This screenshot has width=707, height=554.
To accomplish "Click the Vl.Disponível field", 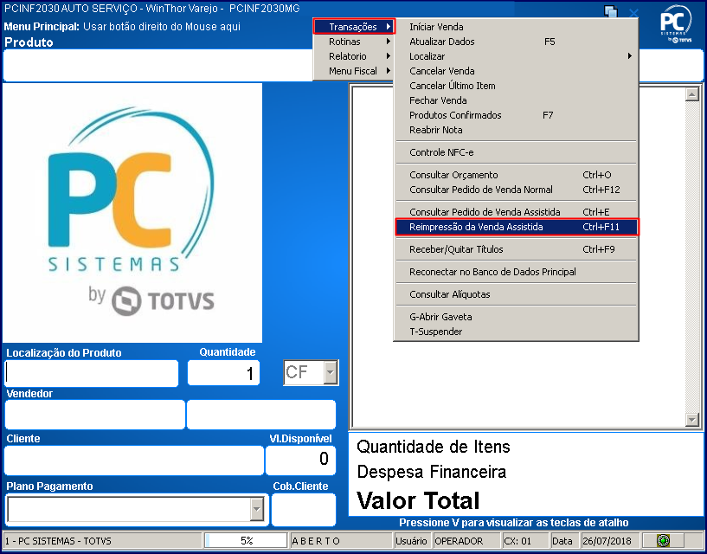I will 301,461.
